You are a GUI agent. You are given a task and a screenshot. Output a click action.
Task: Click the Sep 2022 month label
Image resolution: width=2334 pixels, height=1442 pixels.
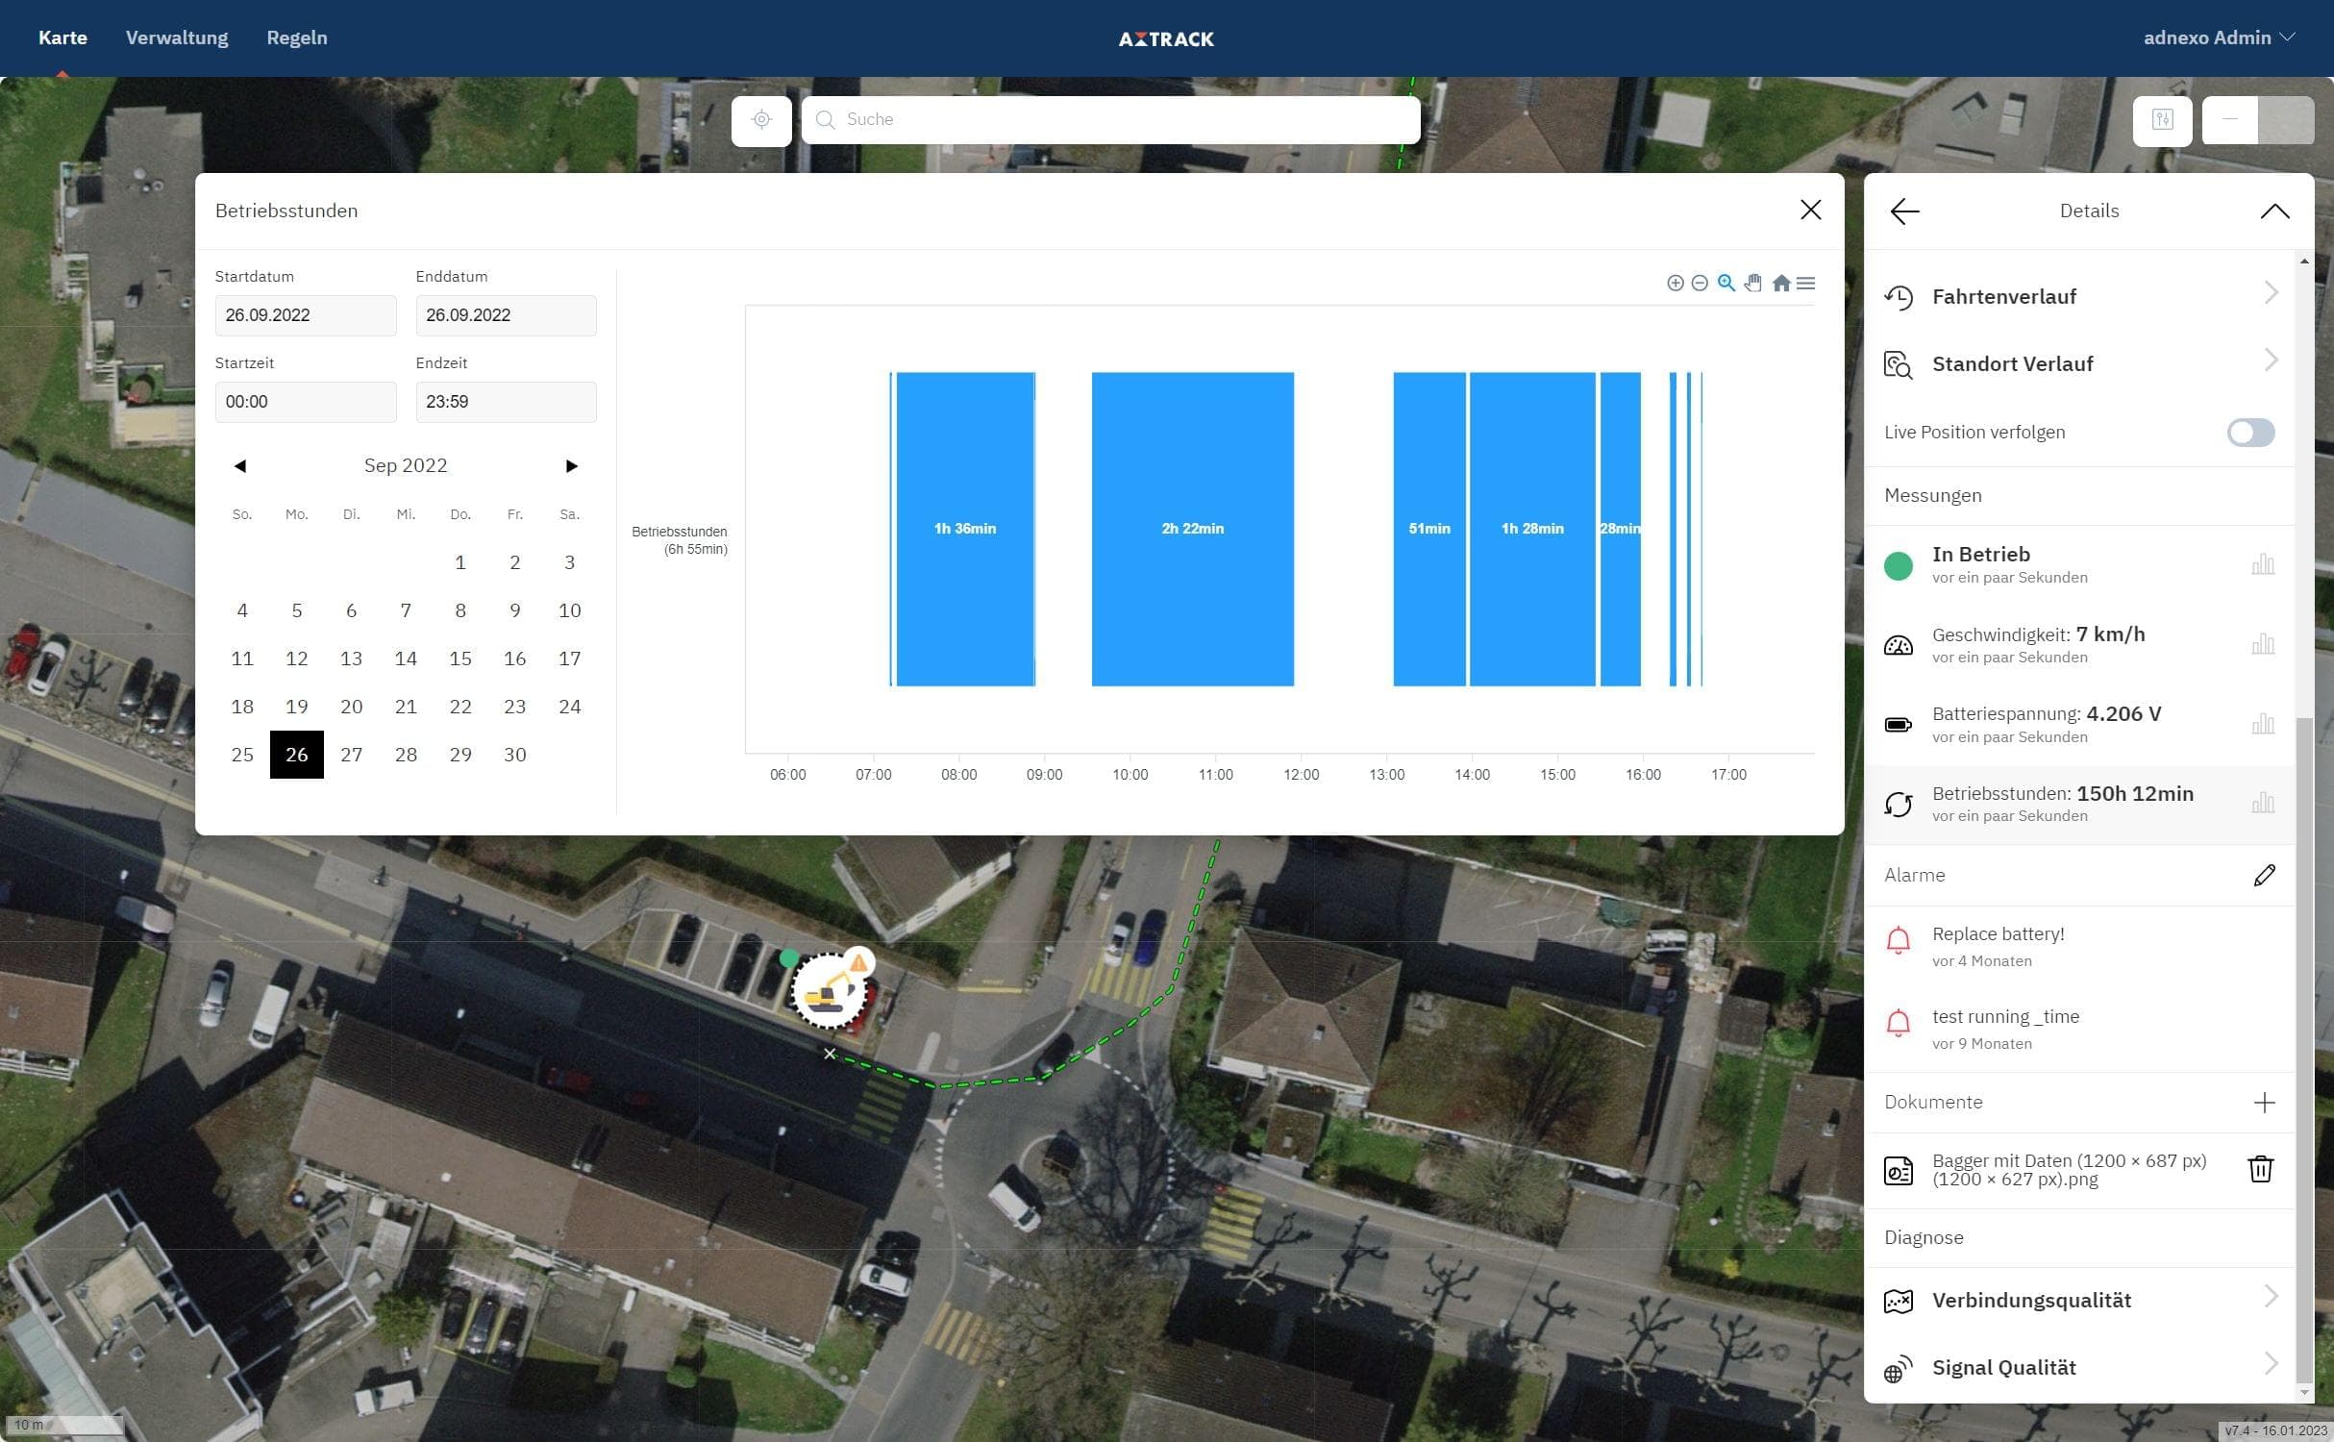click(x=406, y=466)
